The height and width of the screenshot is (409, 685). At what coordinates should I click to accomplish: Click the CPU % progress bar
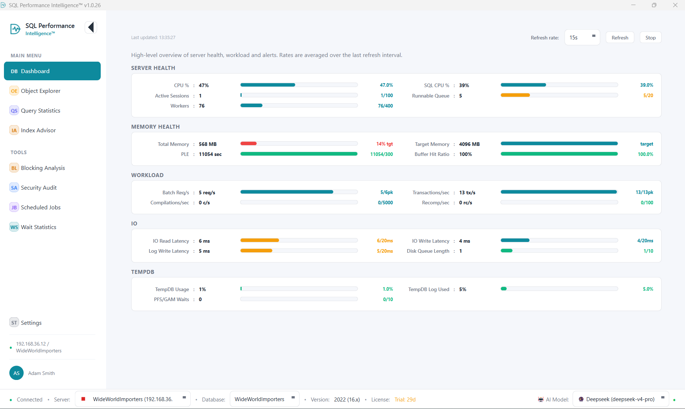299,85
